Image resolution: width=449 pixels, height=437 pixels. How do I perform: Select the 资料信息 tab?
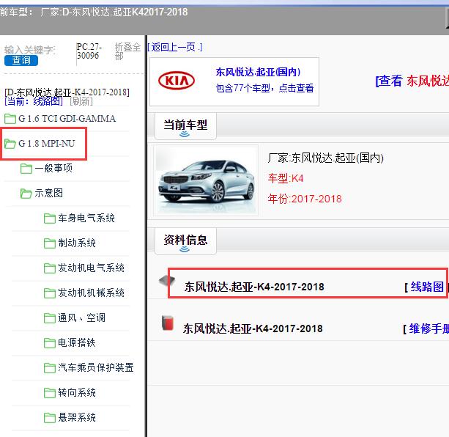click(x=185, y=241)
